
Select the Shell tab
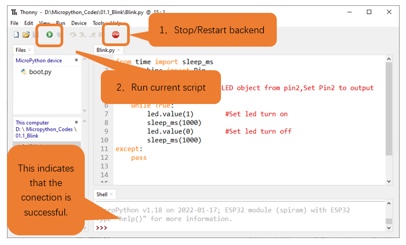(x=102, y=194)
